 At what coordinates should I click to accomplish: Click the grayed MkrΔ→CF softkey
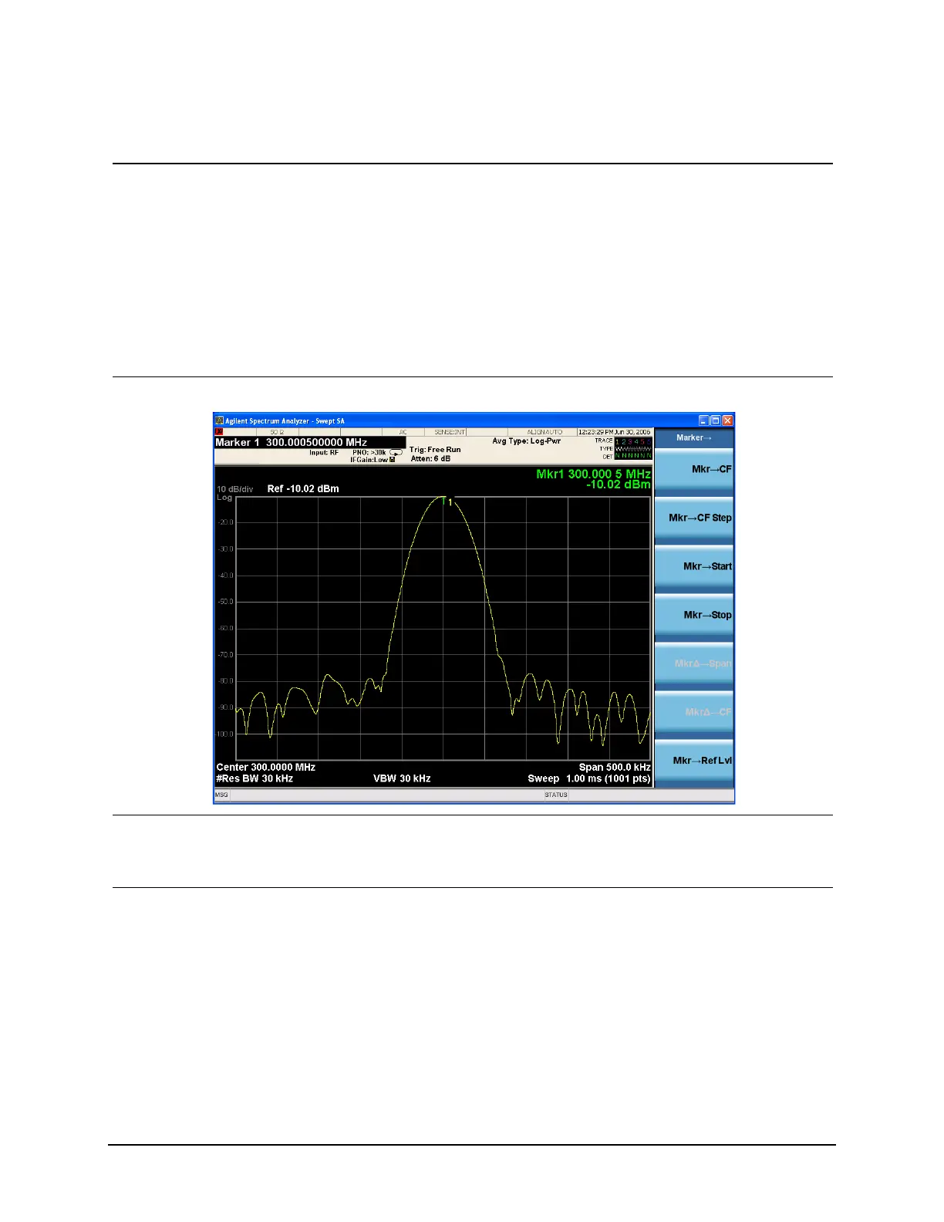(x=694, y=713)
